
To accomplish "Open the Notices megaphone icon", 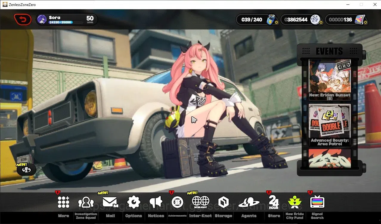I will tap(156, 202).
